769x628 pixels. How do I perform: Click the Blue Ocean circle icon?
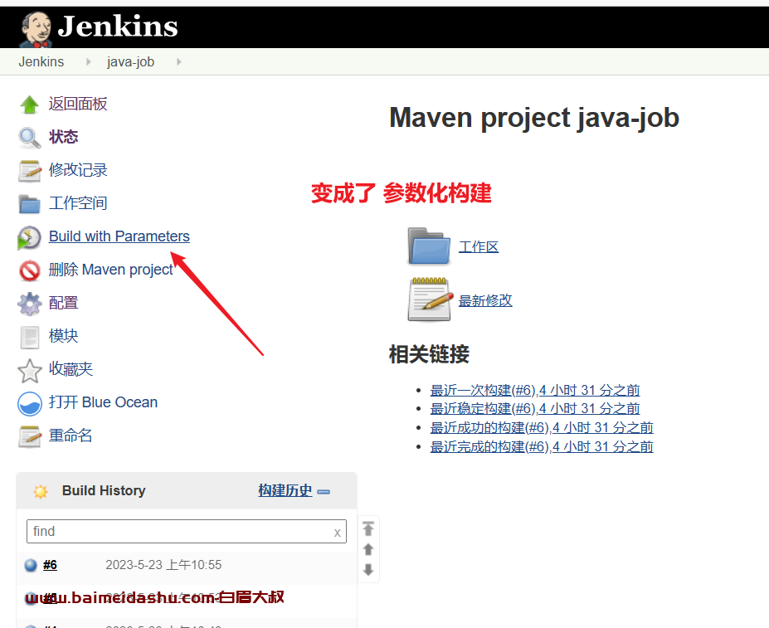pos(29,403)
